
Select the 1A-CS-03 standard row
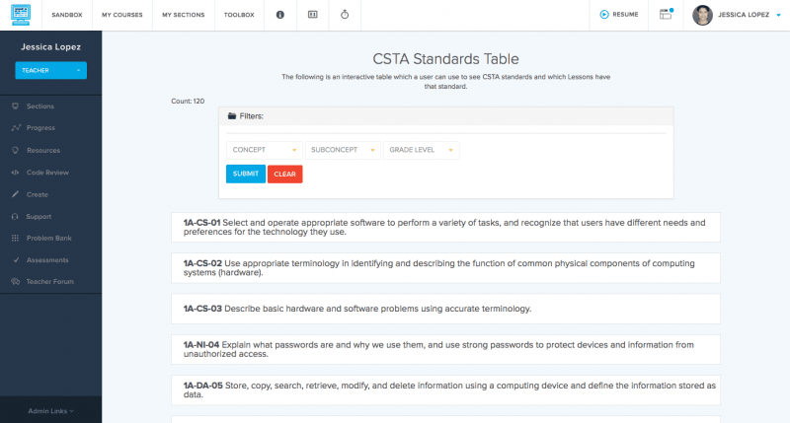pos(444,309)
